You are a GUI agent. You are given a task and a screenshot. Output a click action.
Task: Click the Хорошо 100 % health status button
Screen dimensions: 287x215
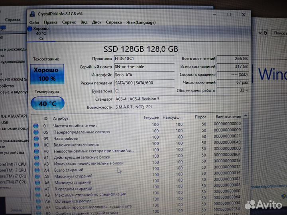tap(47, 74)
